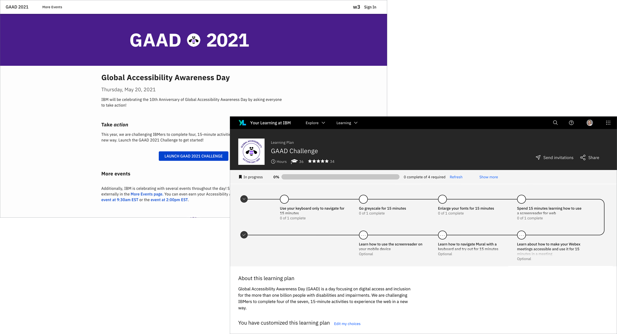This screenshot has height=334, width=617.
Task: Toggle completion circle for Go greyscale activity
Action: (363, 199)
